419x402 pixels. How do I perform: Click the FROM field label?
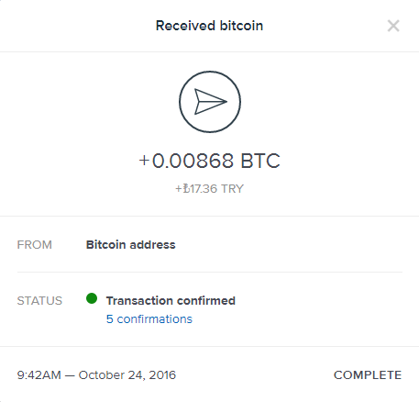tap(35, 245)
